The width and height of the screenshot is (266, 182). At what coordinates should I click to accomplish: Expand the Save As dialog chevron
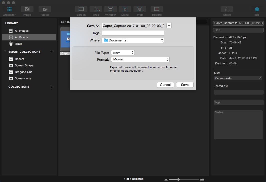coord(169,25)
